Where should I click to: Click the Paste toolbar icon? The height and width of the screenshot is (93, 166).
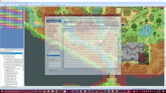click(x=13, y=5)
